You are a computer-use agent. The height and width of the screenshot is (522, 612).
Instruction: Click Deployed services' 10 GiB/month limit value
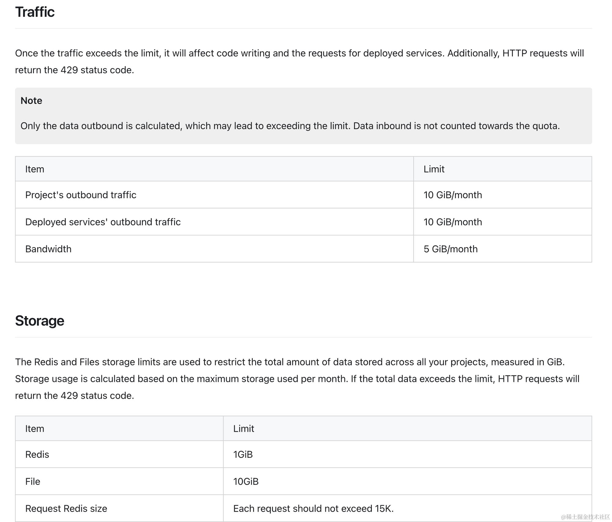[453, 222]
